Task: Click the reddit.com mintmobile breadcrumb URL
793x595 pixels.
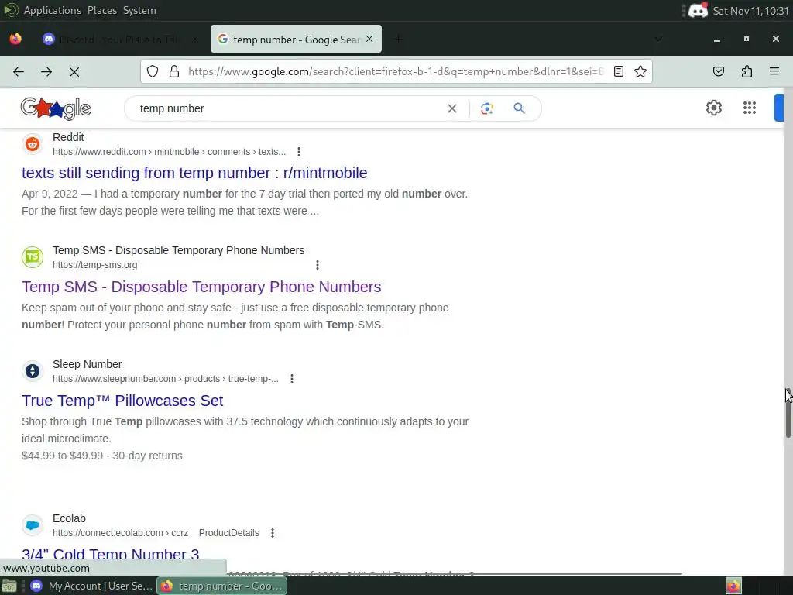Action: pos(169,152)
